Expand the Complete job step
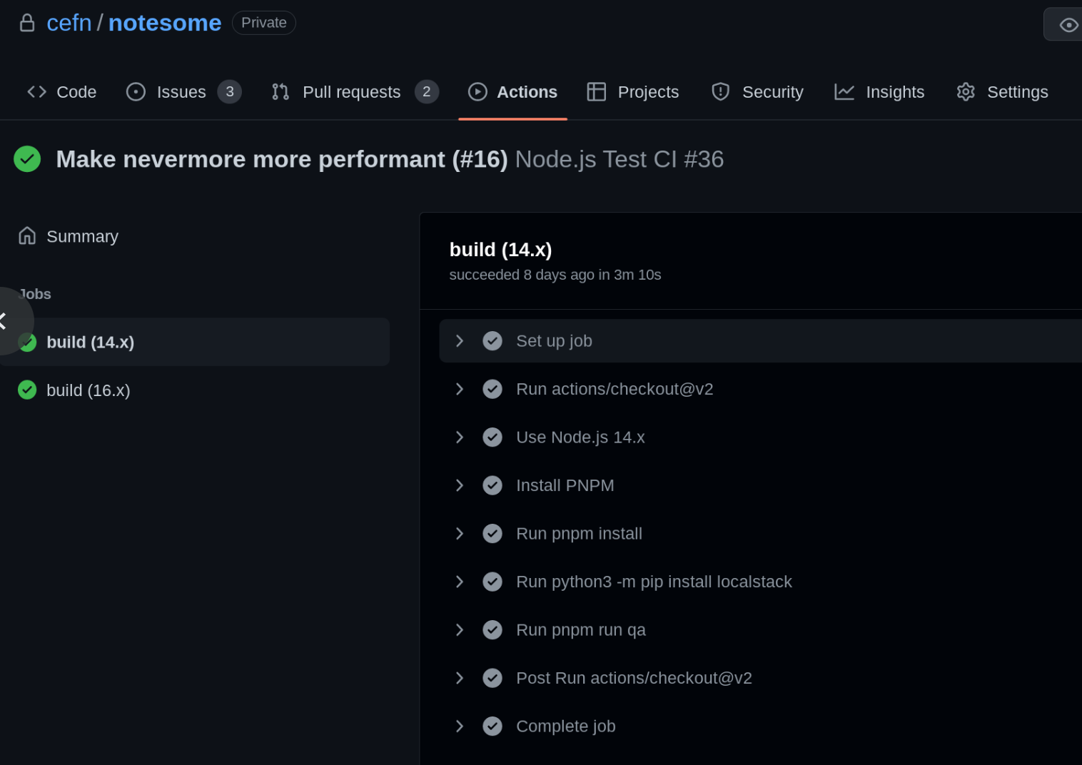 (460, 726)
